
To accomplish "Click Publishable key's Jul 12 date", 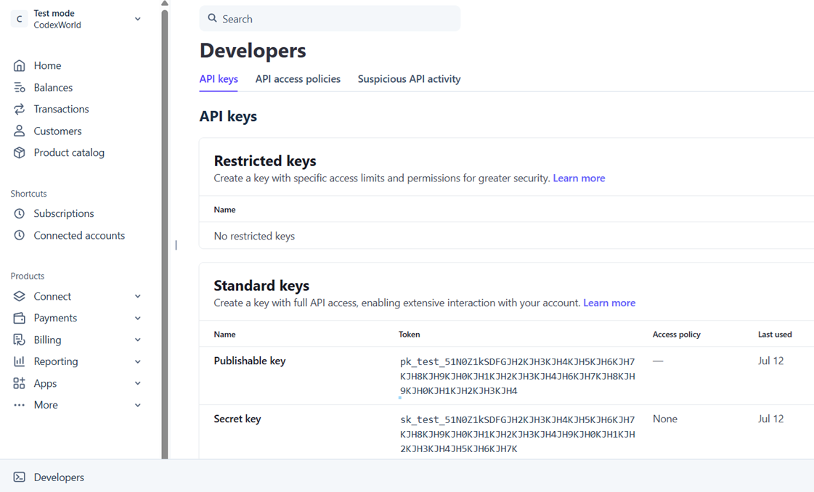I will point(770,361).
